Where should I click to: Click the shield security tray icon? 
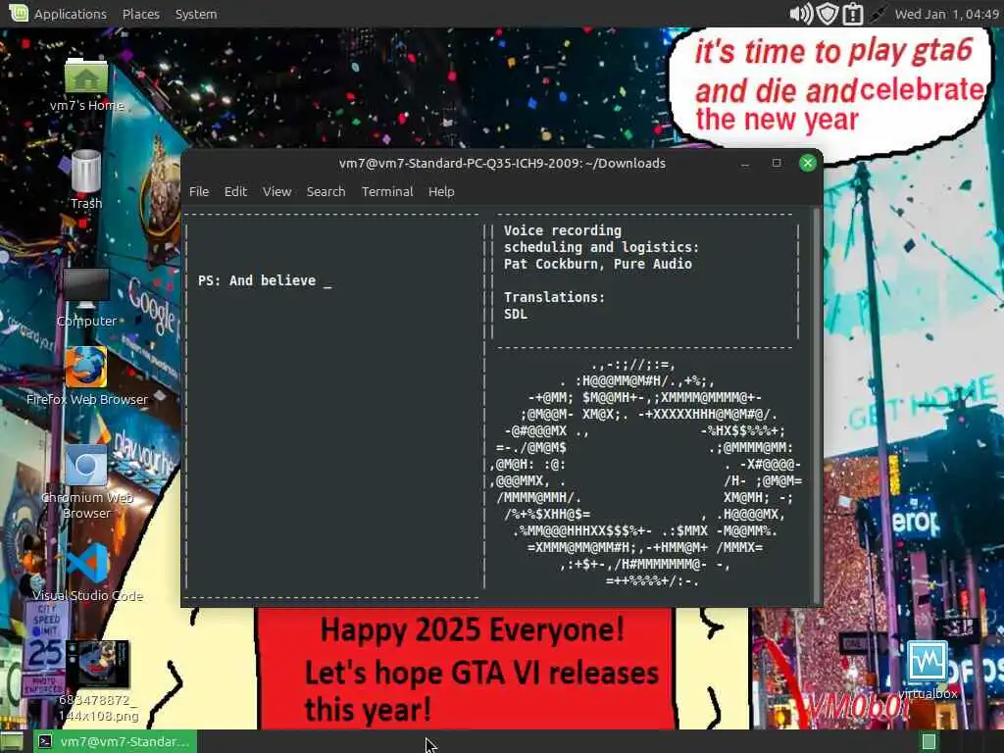(828, 14)
